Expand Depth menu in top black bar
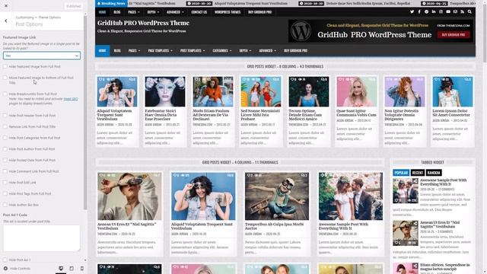487x274 pixels. (x=153, y=12)
